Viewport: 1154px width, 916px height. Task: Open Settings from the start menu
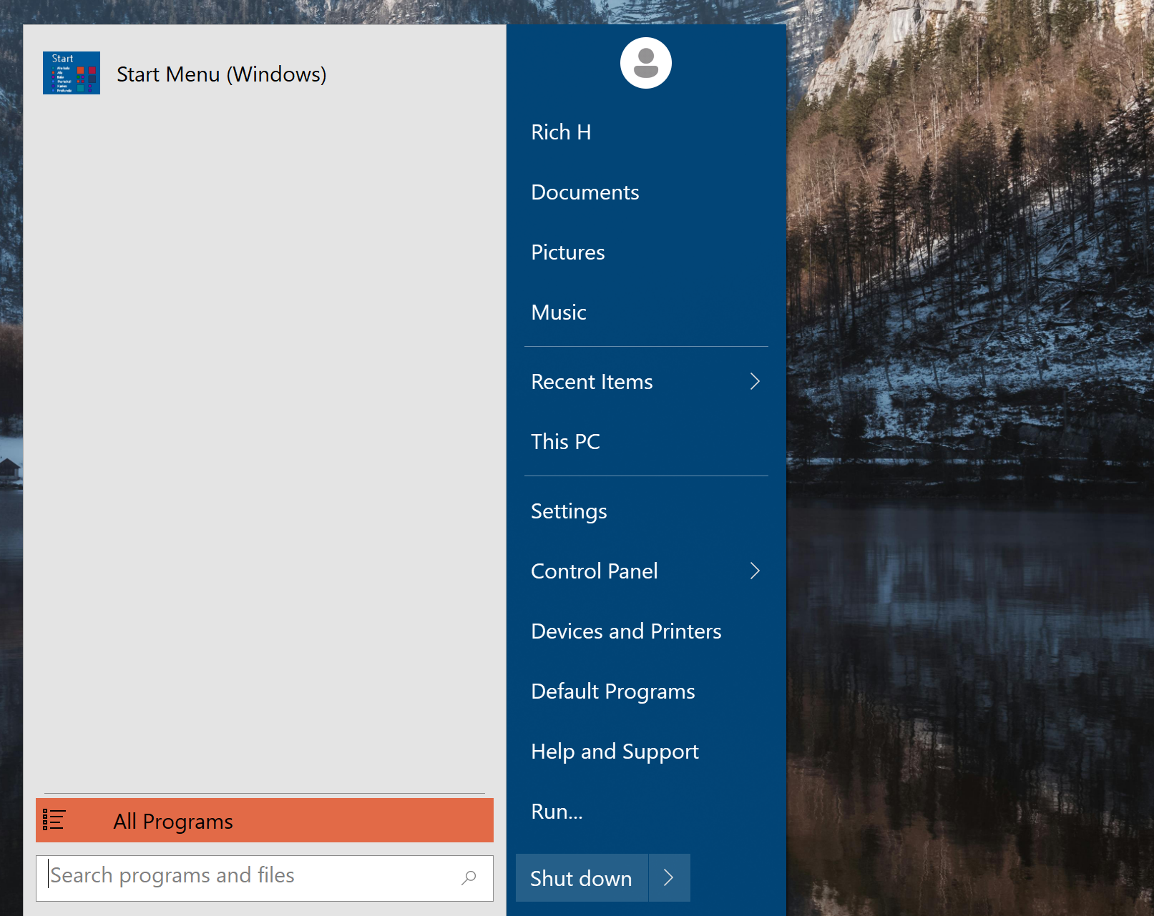pos(569,511)
